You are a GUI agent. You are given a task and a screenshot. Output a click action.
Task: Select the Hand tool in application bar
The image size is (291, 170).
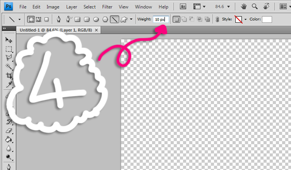[x=244, y=7]
